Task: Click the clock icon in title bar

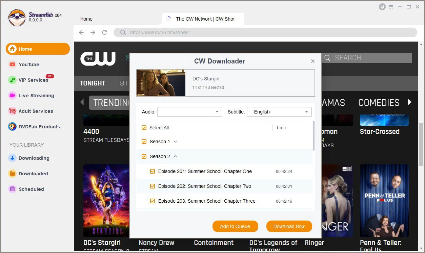Action: 382,7
